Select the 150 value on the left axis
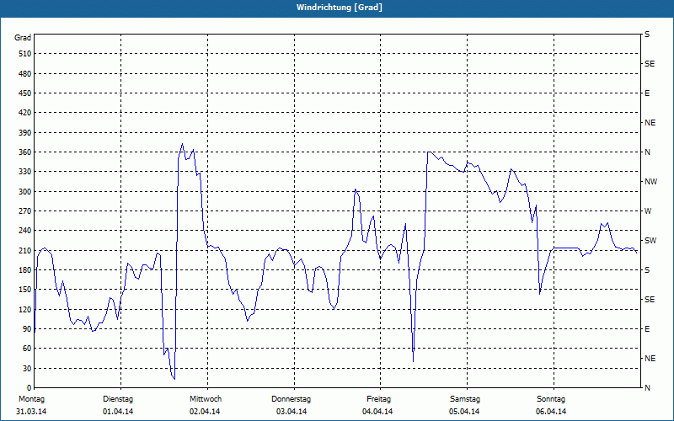This screenshot has height=421, width=674. click(24, 289)
